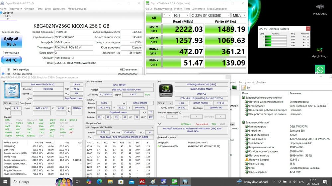Show hidden system tray icons
Screen dimensions: 332x186
(275, 182)
